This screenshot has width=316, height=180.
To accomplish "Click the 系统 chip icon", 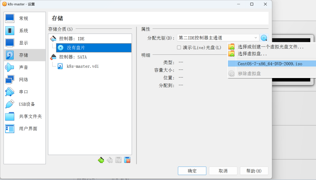I will tap(10, 31).
